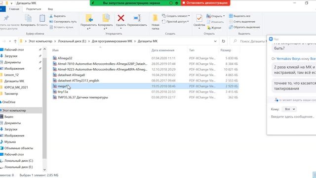Open Локальный диск (E:) in sidebar
The height and width of the screenshot is (178, 316).
(x=18, y=167)
